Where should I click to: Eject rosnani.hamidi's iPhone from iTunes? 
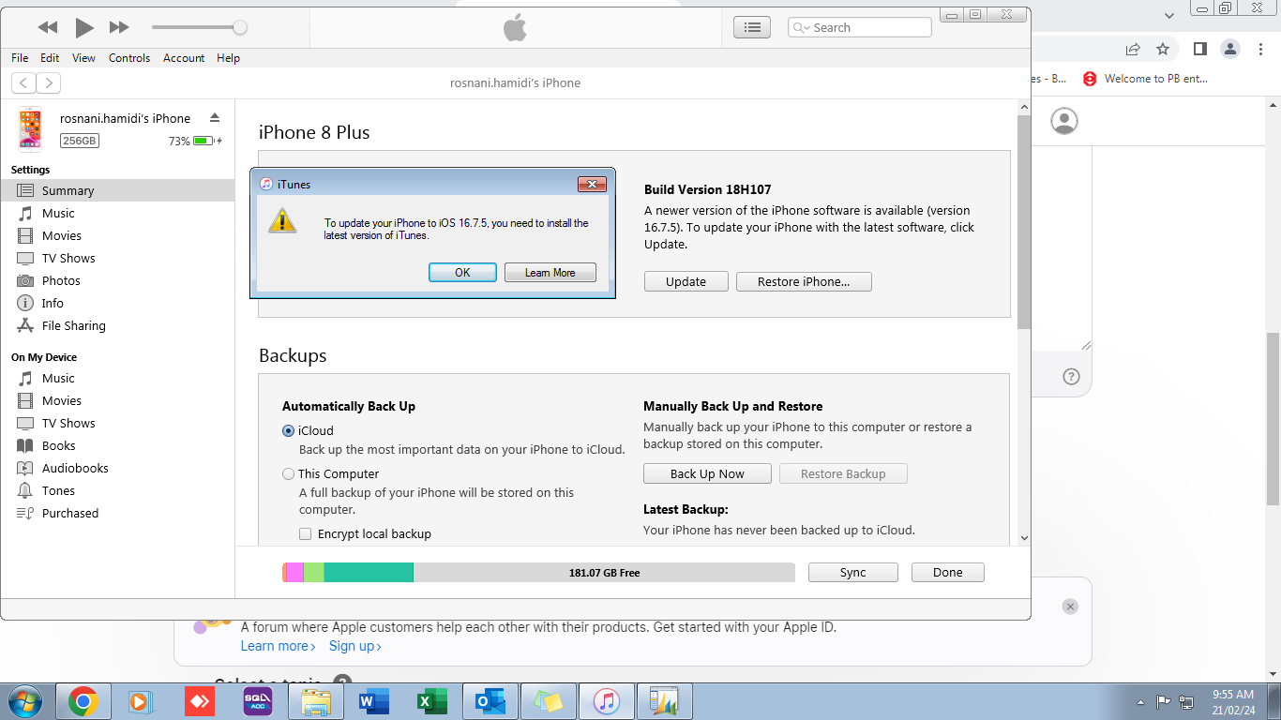coord(215,118)
